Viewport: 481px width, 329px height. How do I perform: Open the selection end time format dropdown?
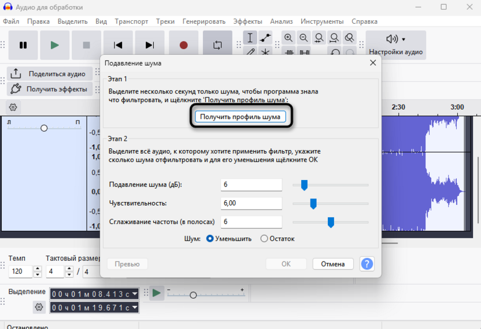(x=135, y=308)
